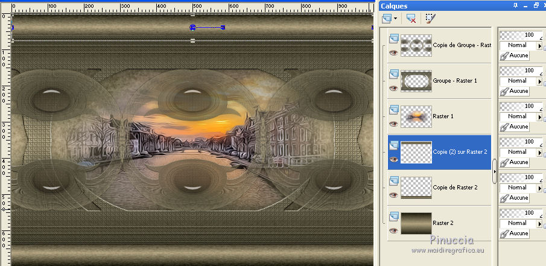Viewport: 546px width, 266px height.
Task: Open the New Layer dropdown arrow
Action: tap(396, 19)
